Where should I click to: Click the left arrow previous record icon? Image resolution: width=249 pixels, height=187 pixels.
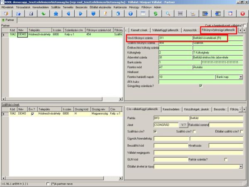(68, 14)
